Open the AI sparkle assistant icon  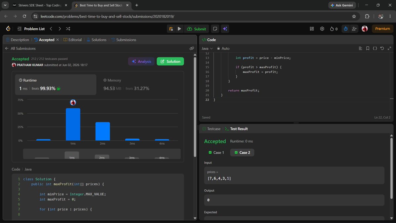tap(225, 29)
